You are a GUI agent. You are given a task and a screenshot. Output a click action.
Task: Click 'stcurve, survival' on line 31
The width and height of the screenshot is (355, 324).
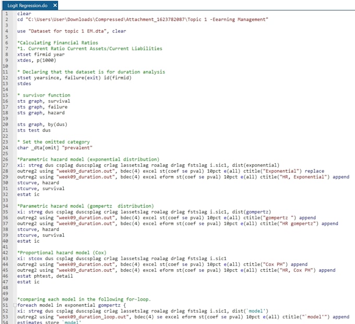(41, 188)
